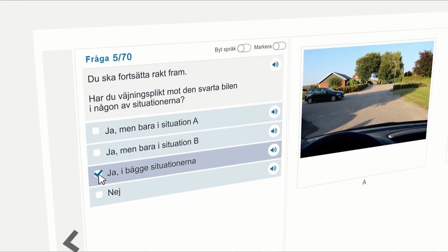
Task: Toggle the 'Byt språk' switch
Action: tap(244, 48)
